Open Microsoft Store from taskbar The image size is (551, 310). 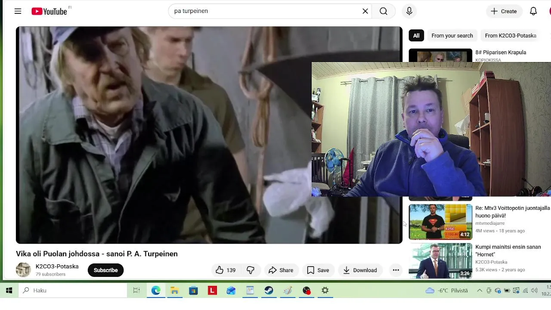(x=193, y=291)
